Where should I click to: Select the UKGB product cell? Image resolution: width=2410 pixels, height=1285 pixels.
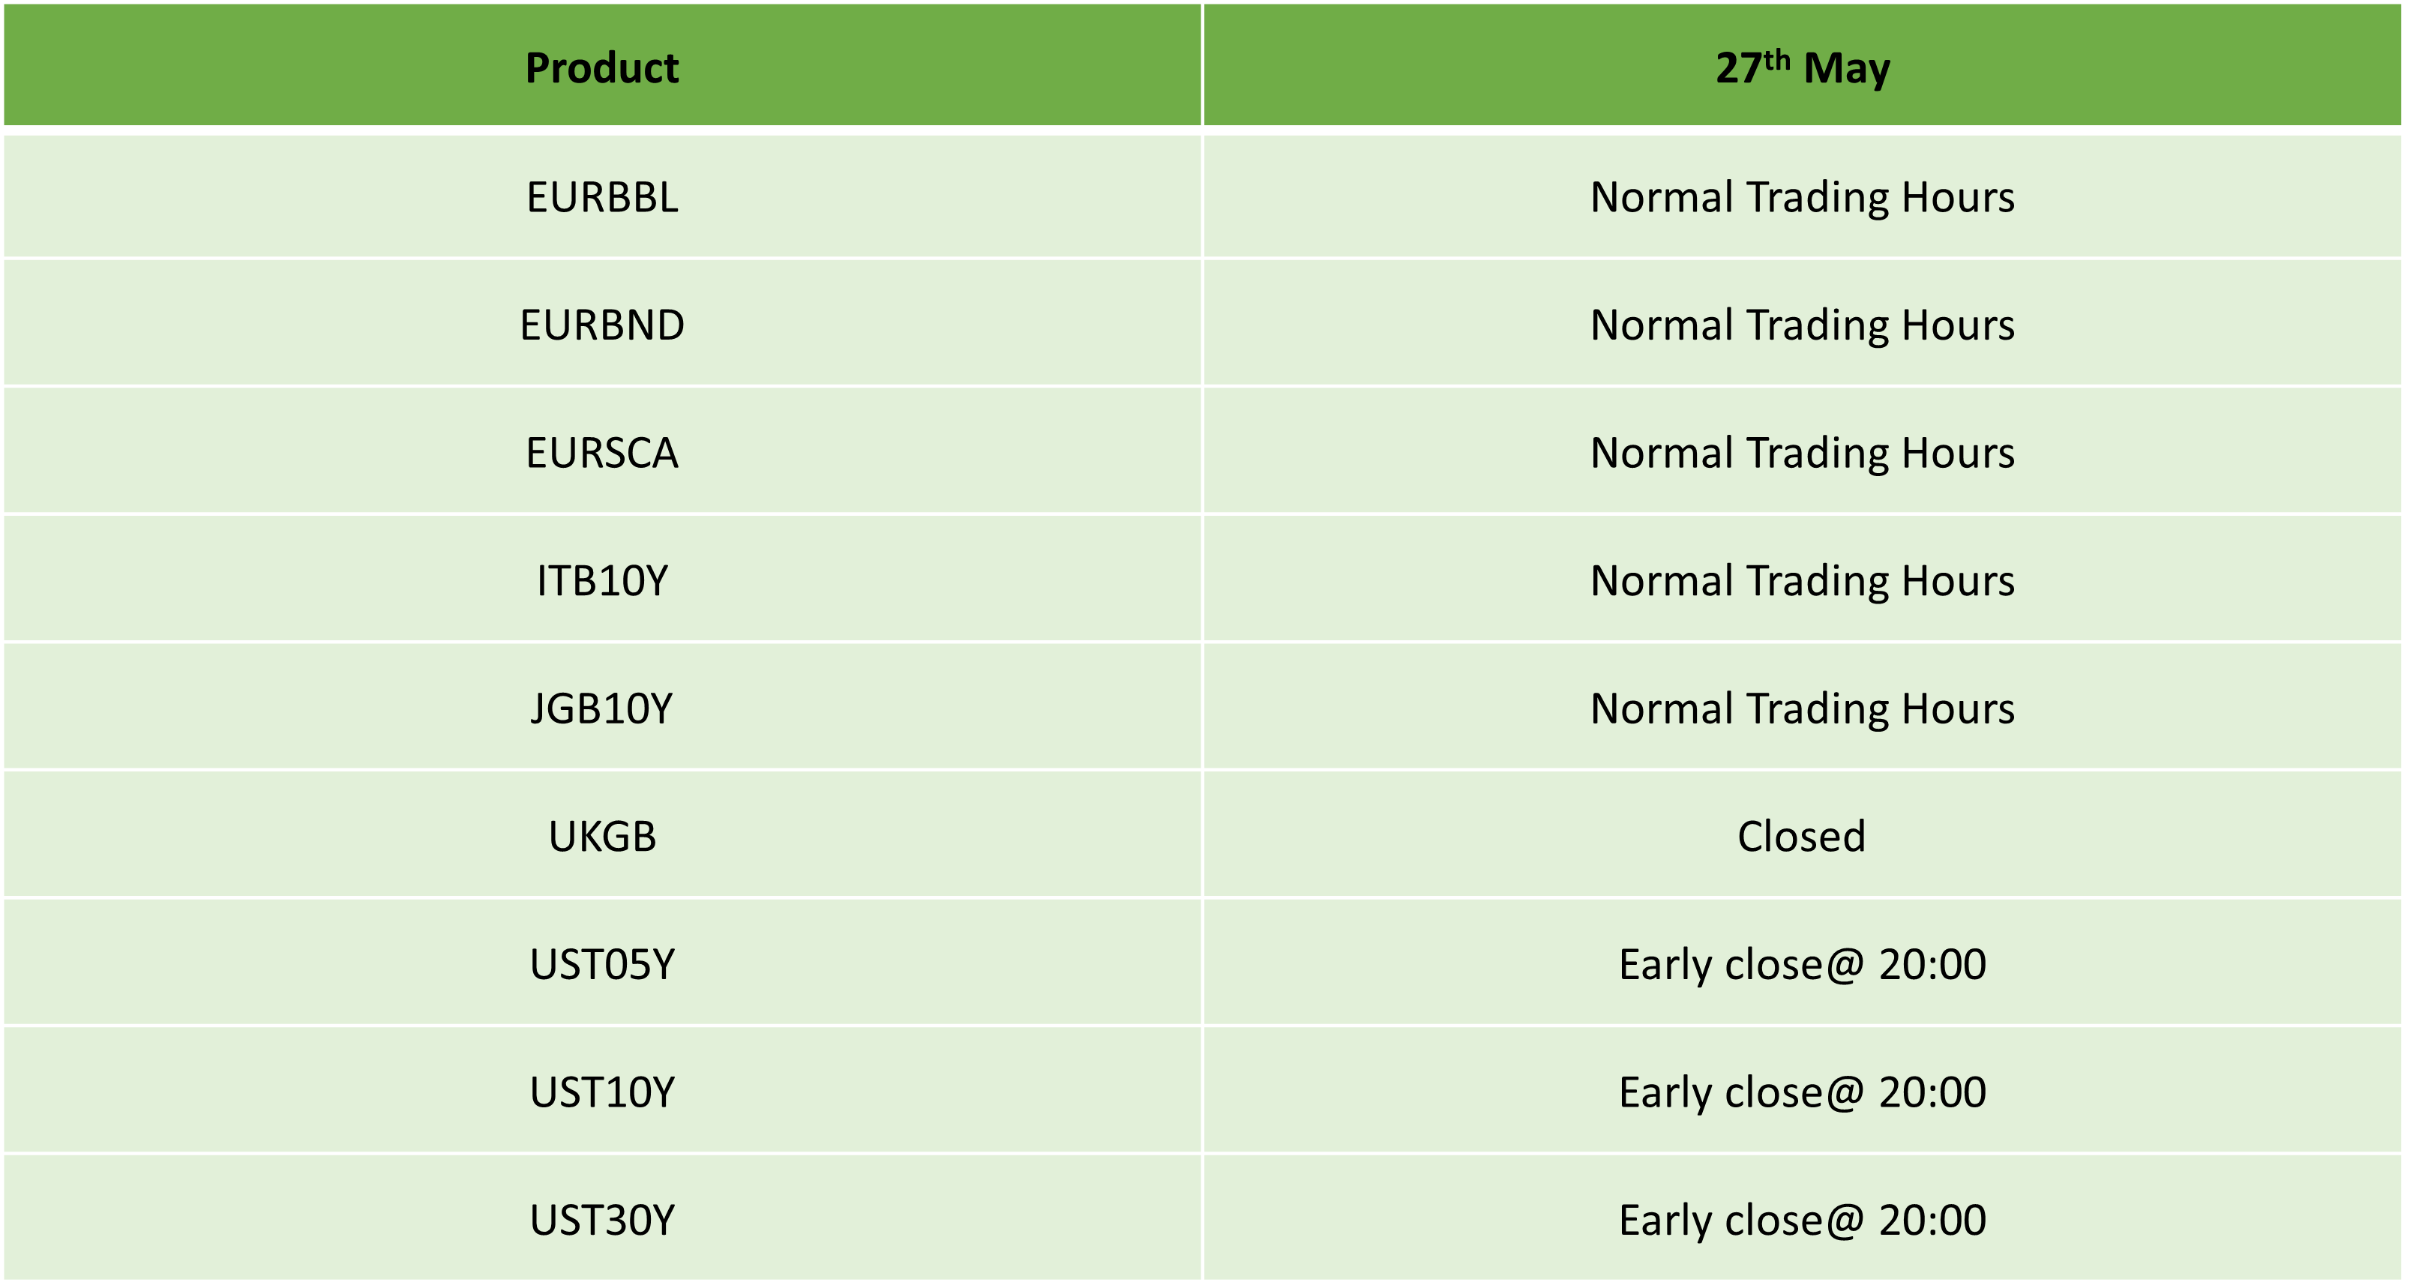pos(601,836)
